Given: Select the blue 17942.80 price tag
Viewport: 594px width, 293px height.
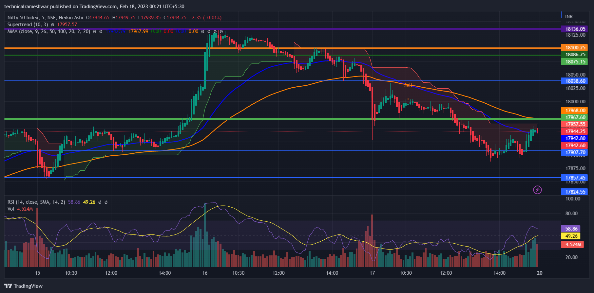Looking at the screenshot, I should pyautogui.click(x=574, y=138).
